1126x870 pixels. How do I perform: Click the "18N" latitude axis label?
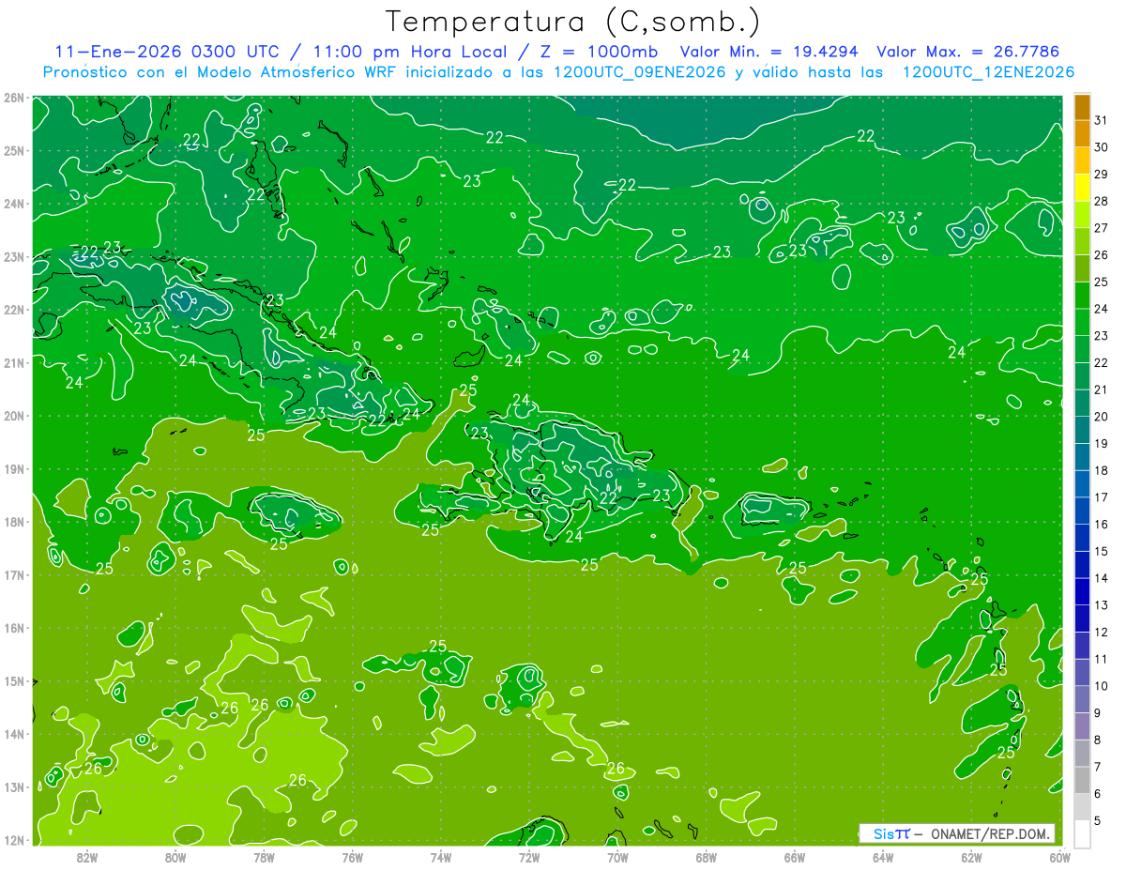(13, 522)
